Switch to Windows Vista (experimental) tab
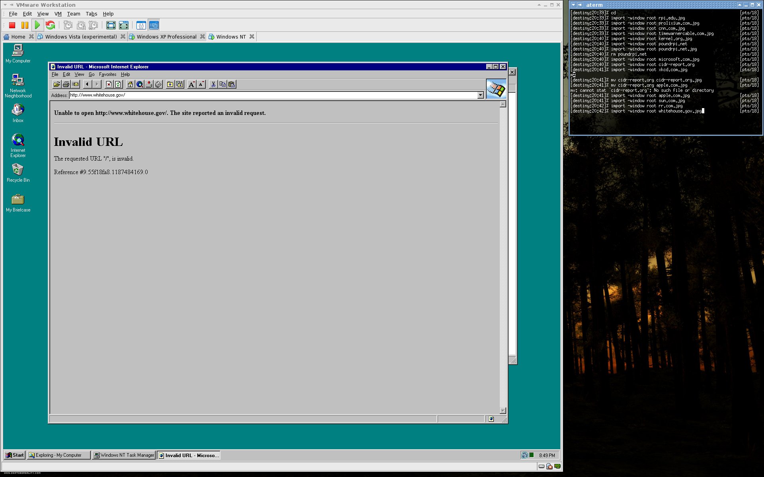 pyautogui.click(x=81, y=37)
